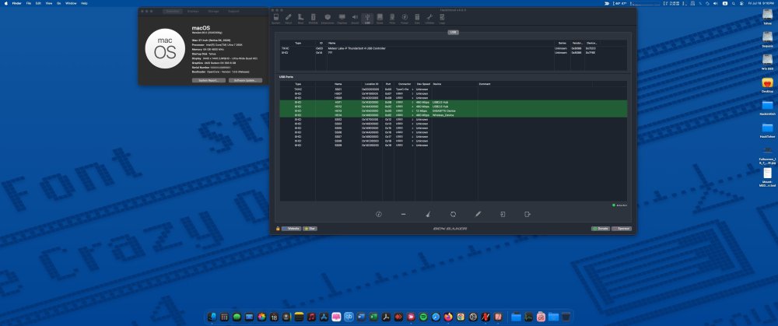The height and width of the screenshot is (326, 778).
Task: Open Connector dropdown for HS11 port row
Action: click(405, 102)
